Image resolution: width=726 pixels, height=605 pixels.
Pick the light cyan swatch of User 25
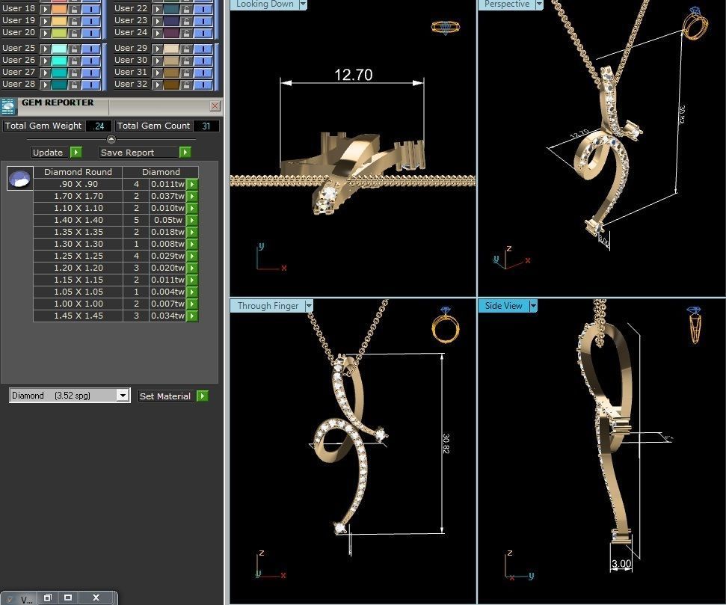59,49
